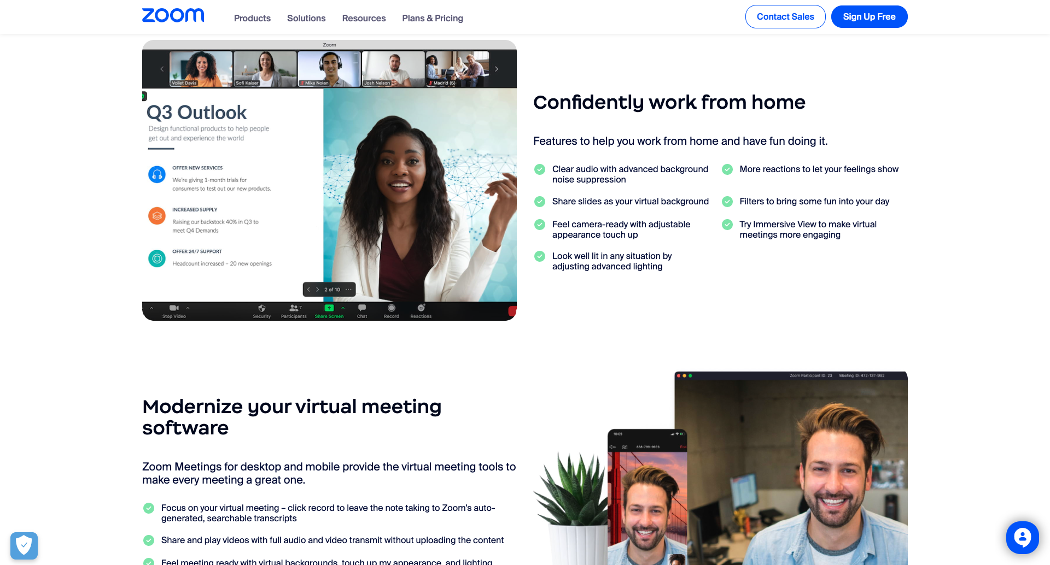Image resolution: width=1050 pixels, height=565 pixels.
Task: Open the Products menu
Action: pyautogui.click(x=252, y=18)
